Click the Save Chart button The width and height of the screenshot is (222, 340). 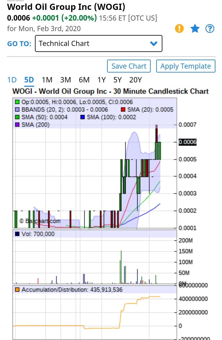129,66
